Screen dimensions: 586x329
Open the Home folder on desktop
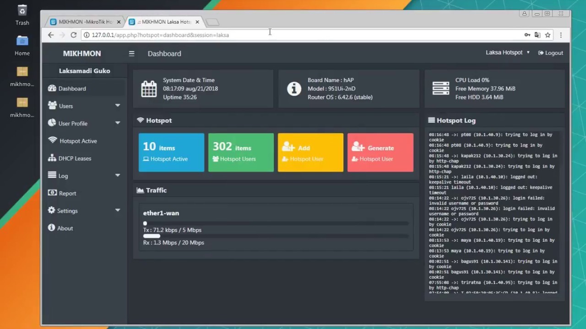point(22,46)
